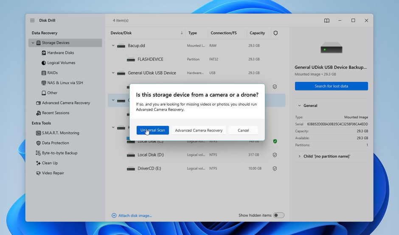399x235 pixels.
Task: Collapse the General section in details panel
Action: tap(300, 106)
